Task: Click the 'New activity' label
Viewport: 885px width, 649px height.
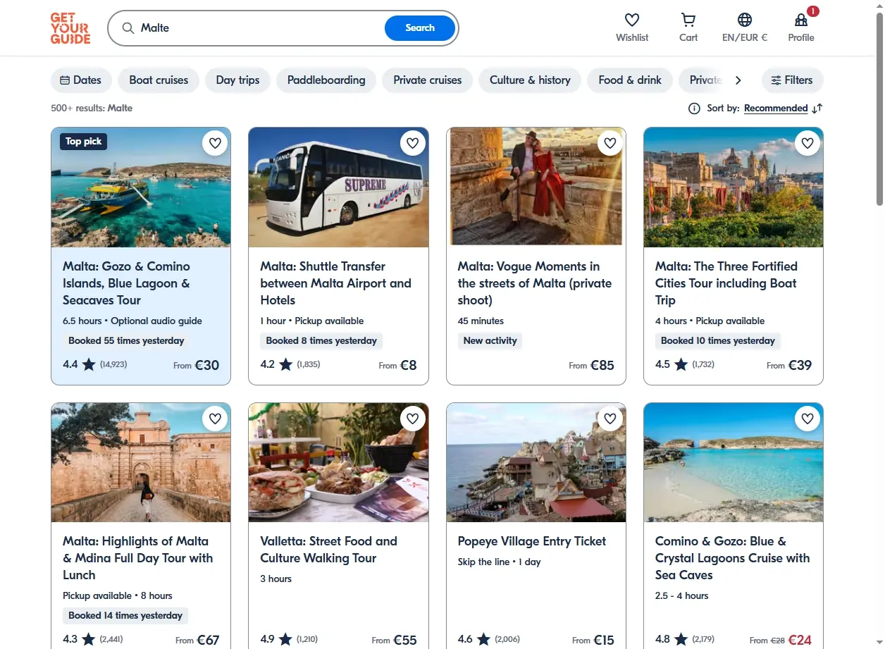Action: [490, 341]
